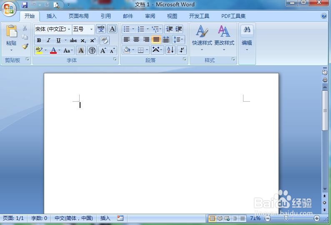
Task: Open the line spacing dropdown
Action: pyautogui.click(x=178, y=40)
